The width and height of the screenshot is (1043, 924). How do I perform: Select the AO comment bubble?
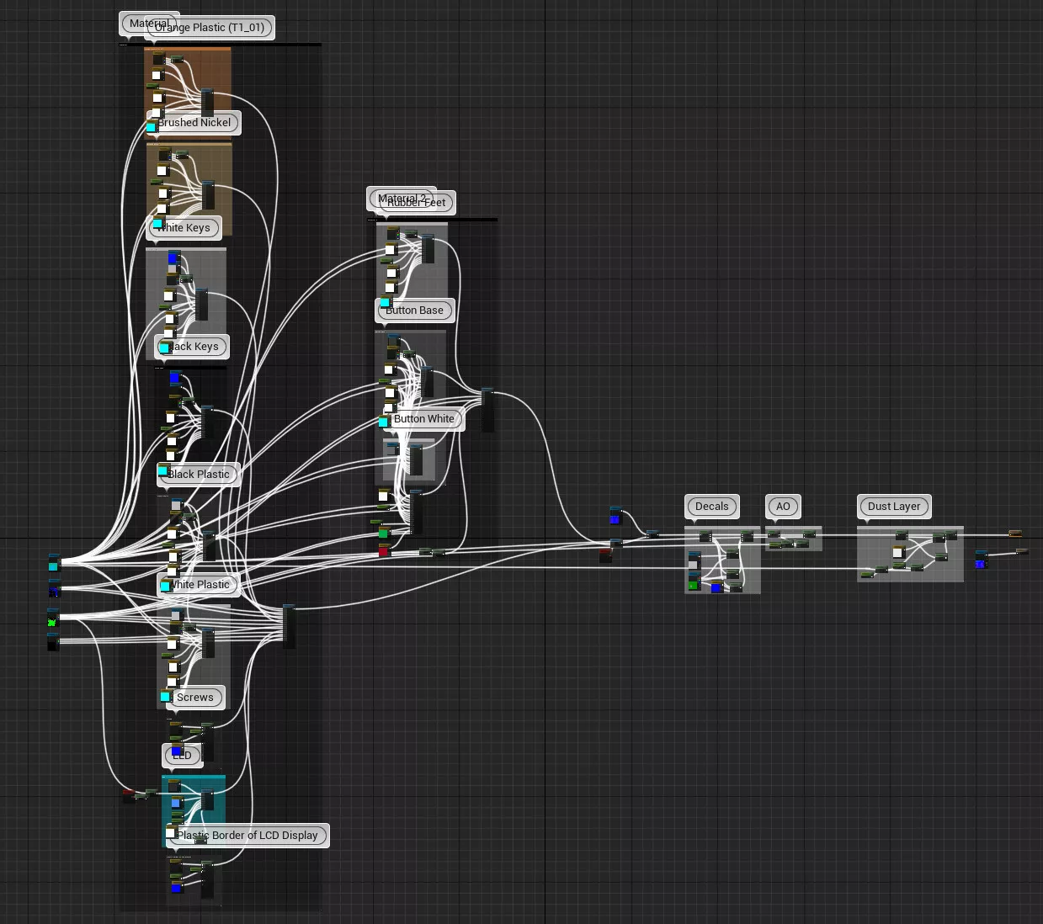pos(783,507)
